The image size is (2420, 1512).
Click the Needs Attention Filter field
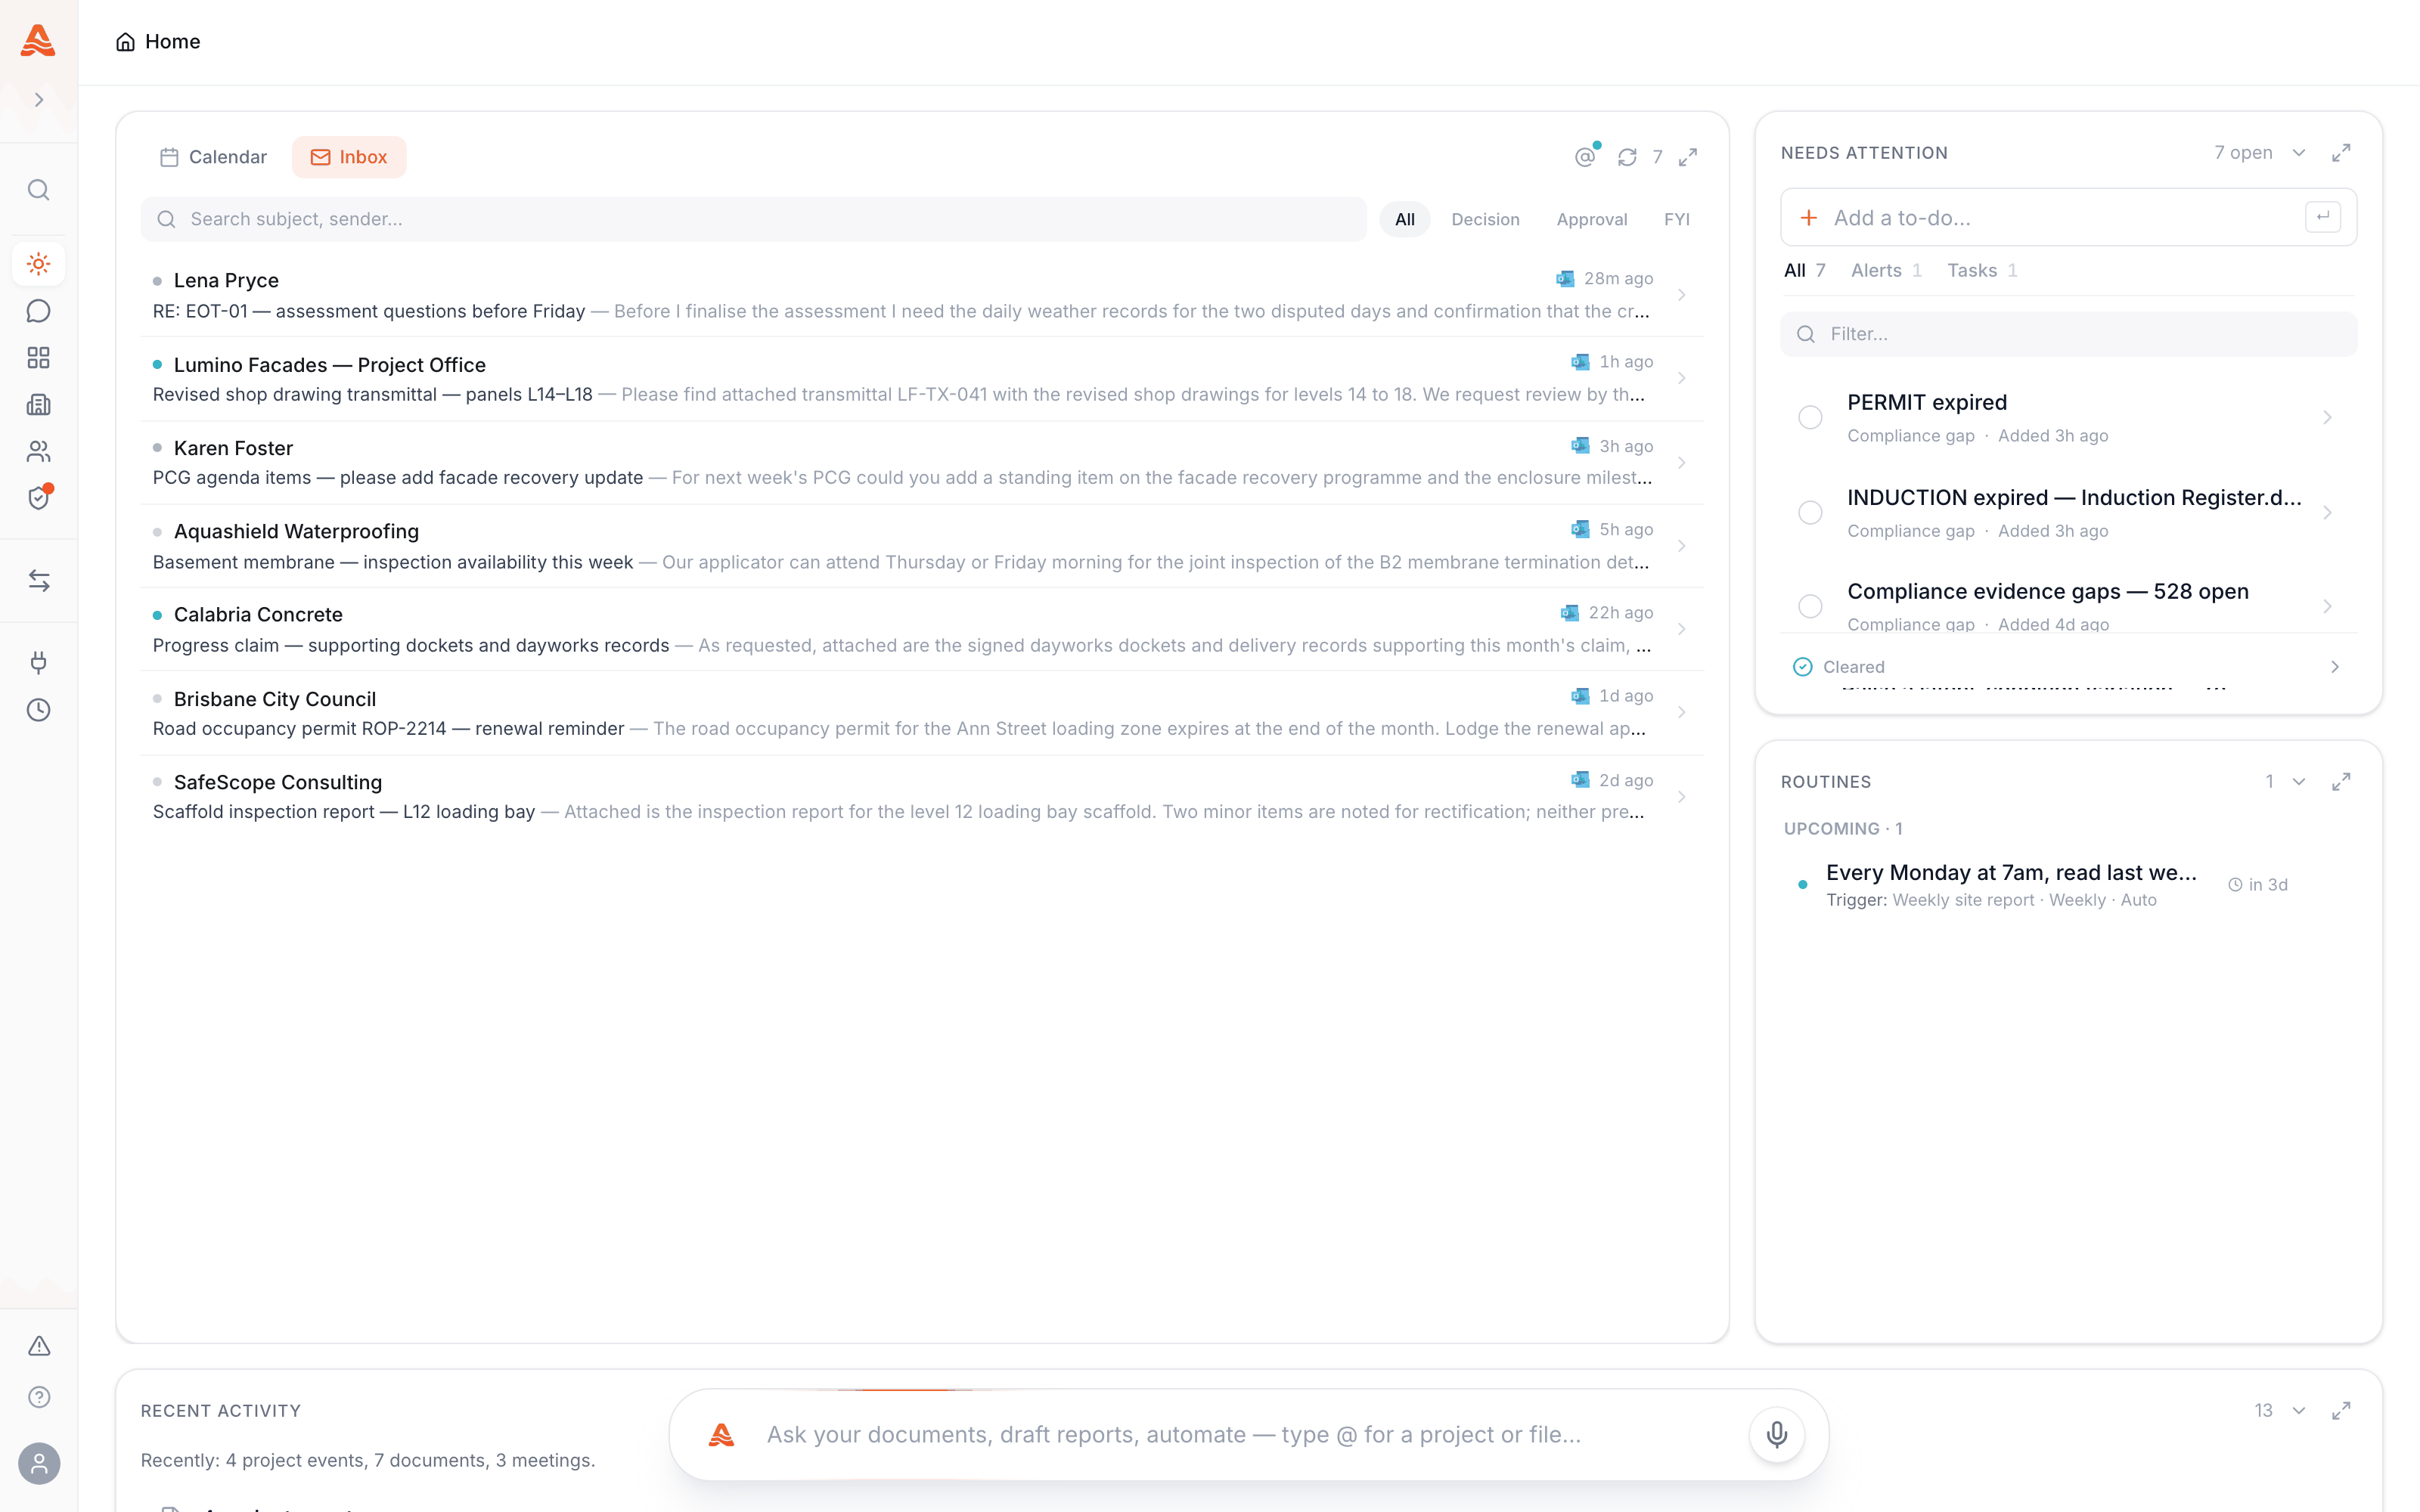click(x=2068, y=334)
